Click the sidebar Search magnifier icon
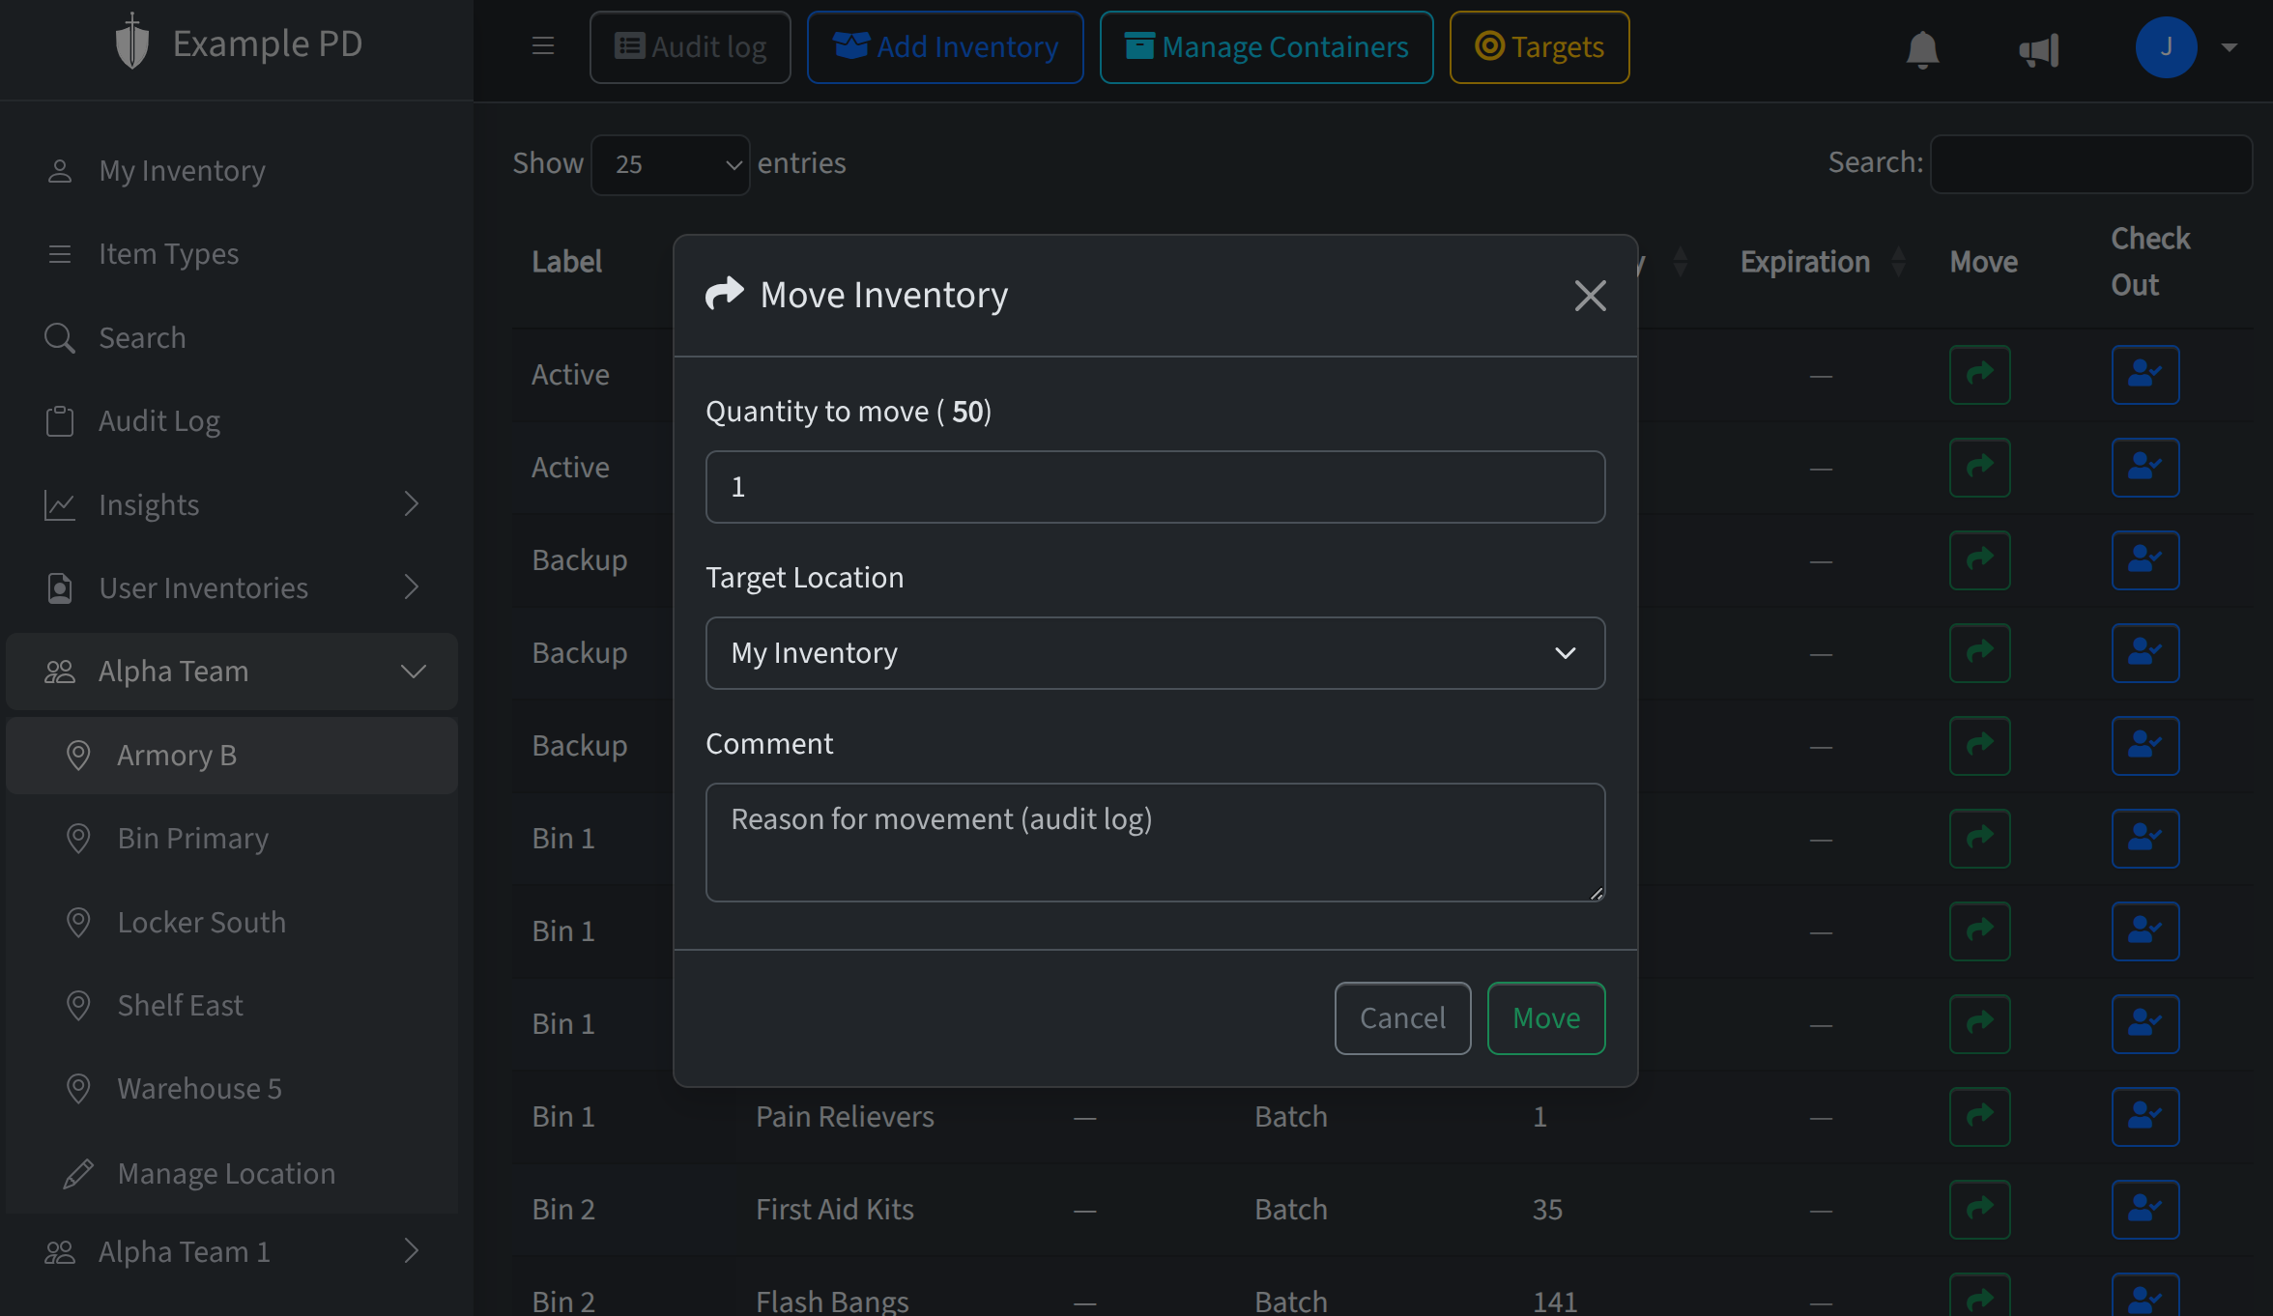The width and height of the screenshot is (2273, 1316). 60,337
